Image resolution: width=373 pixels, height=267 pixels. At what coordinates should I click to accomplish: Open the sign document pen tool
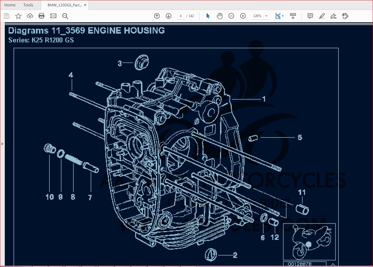coord(333,16)
